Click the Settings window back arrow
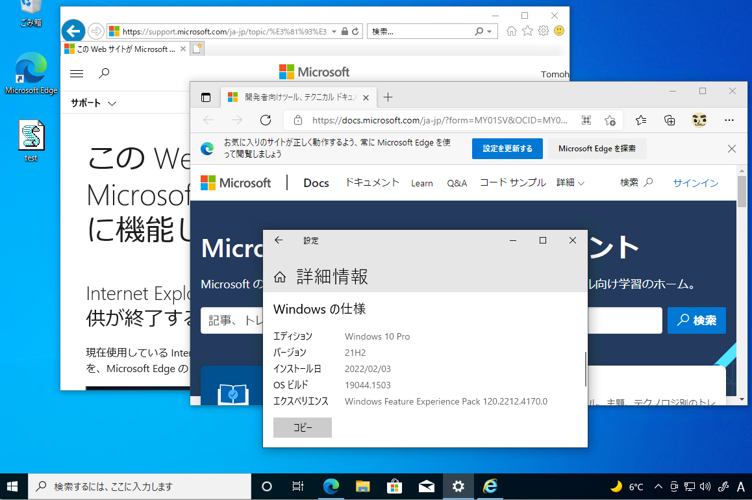 (x=279, y=240)
